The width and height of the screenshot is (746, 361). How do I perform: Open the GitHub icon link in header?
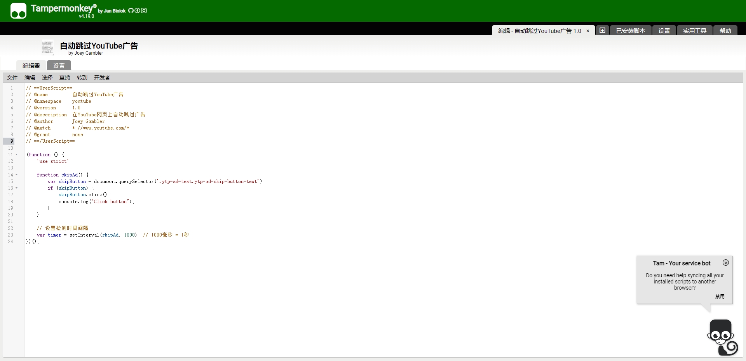pyautogui.click(x=131, y=10)
